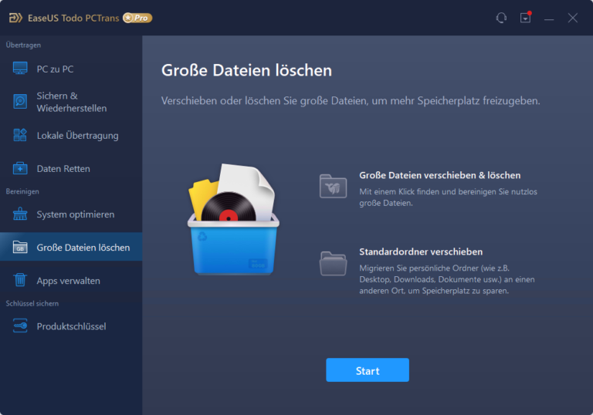The height and width of the screenshot is (415, 593).
Task: Click the Daten Retten first-aid icon
Action: (x=20, y=168)
